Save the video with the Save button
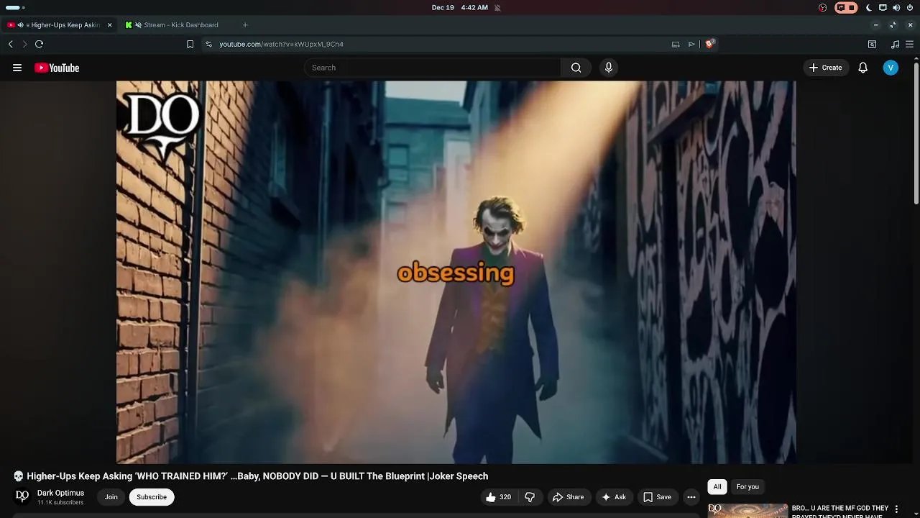Screen dimensions: 920x518 tap(657, 497)
